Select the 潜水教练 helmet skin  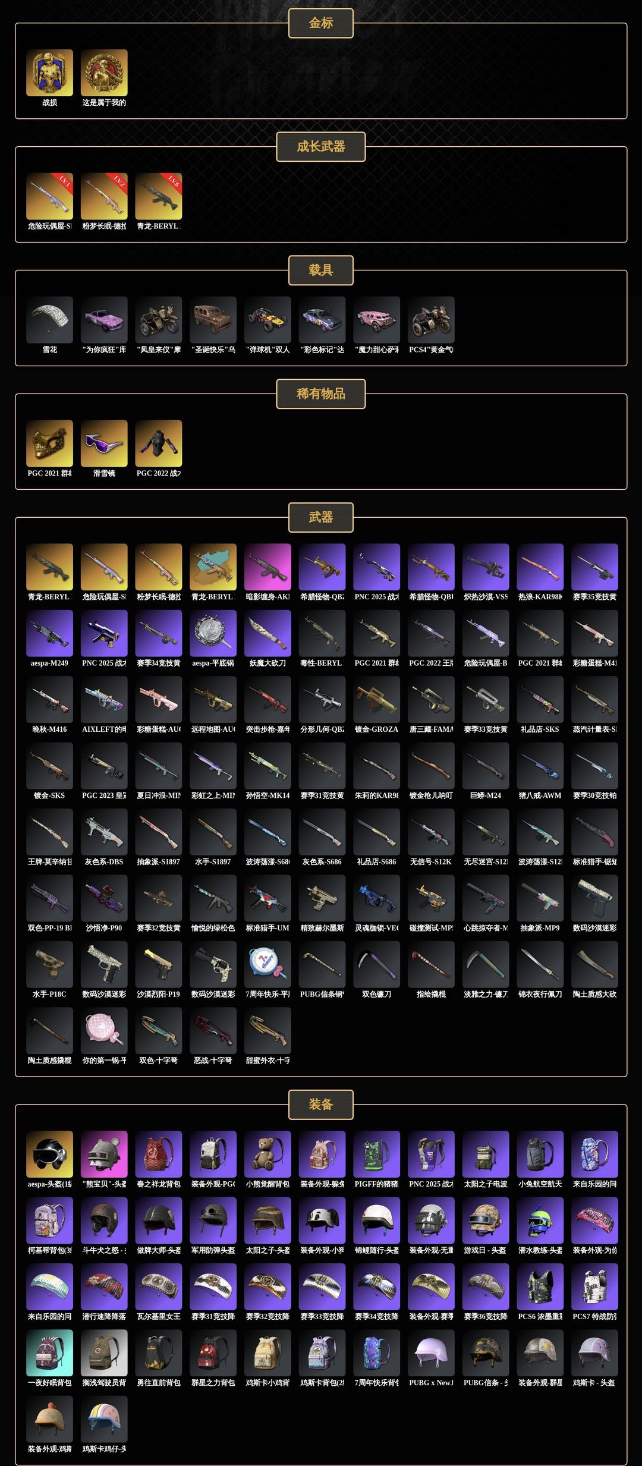(x=540, y=1220)
